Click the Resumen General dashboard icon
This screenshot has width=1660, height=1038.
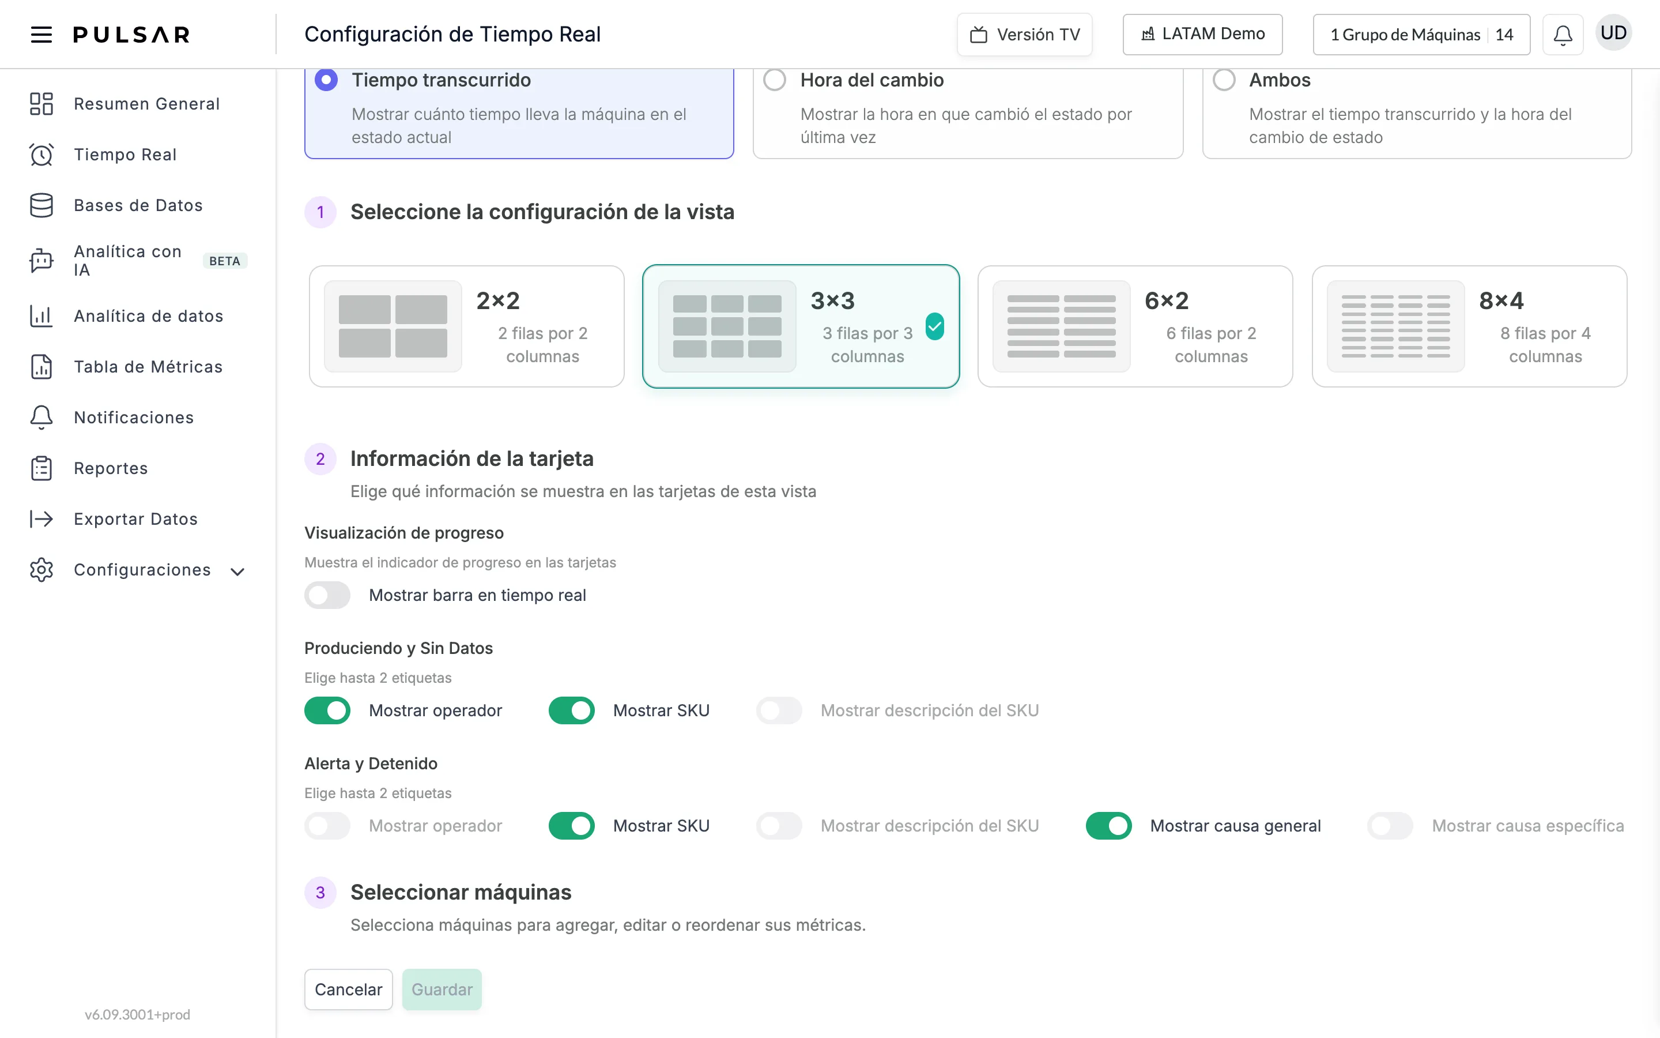click(x=41, y=104)
